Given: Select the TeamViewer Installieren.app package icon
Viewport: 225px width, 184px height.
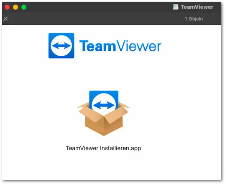Looking at the screenshot, I should [x=104, y=113].
